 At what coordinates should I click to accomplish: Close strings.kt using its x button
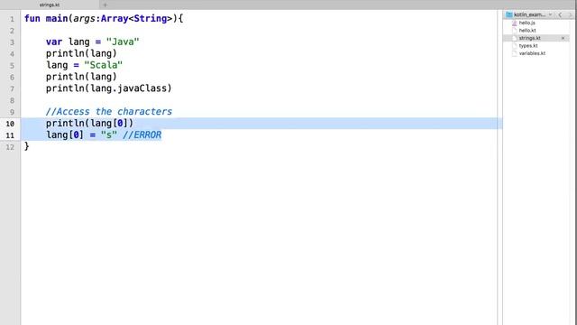[x=563, y=38]
